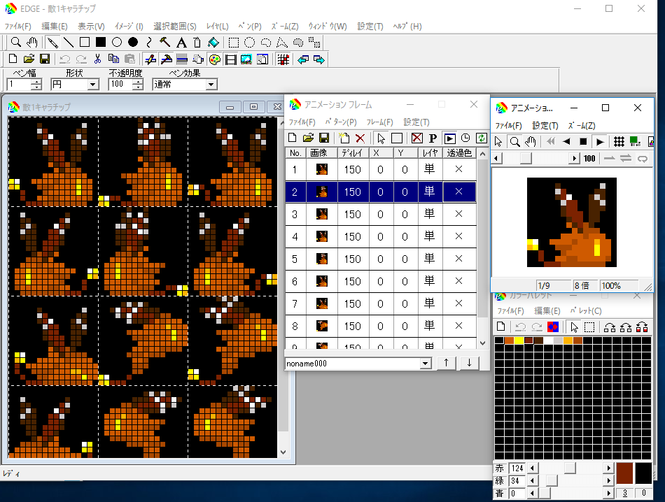Toggle the hammer effect toolbar icon
This screenshot has height=502, width=665.
(167, 59)
